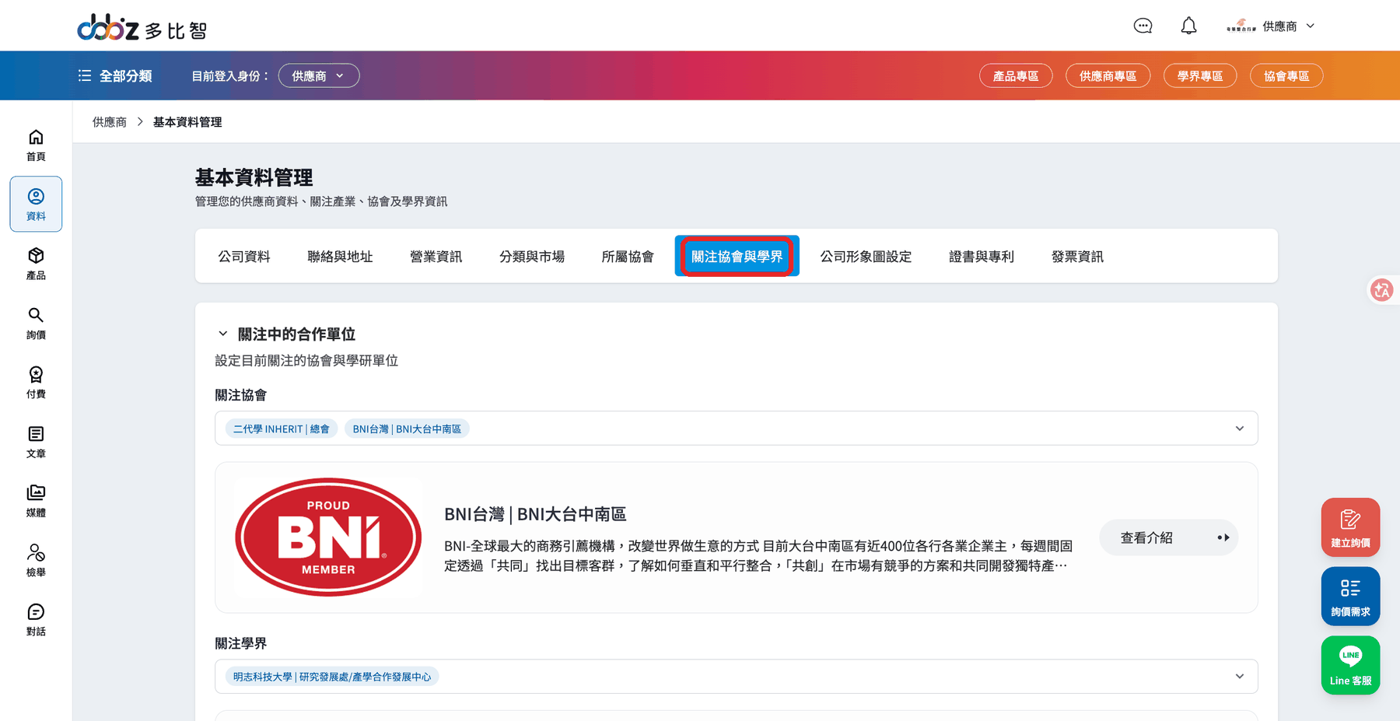Image resolution: width=1400 pixels, height=721 pixels.
Task: Open 檢舉 in the sidebar
Action: (36, 560)
